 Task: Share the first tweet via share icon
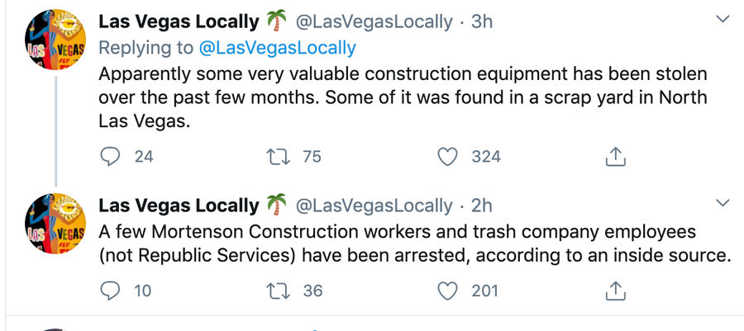[615, 156]
